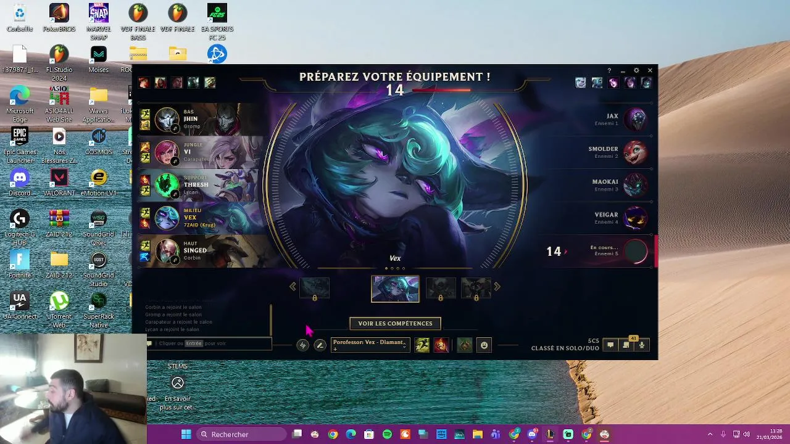Select the highlighted Vex skin thumbnail
Viewport: 790px width, 444px height.
pos(395,289)
